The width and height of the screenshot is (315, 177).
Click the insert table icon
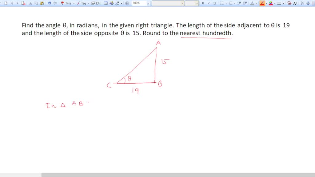[x=106, y=3]
